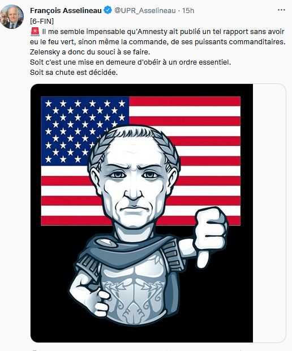This screenshot has width=292, height=351.
Task: Open the attached Caesar image
Action: pyautogui.click(x=141, y=213)
